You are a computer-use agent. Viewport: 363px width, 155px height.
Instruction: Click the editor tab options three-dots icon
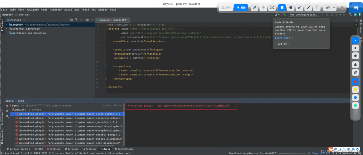point(356,20)
